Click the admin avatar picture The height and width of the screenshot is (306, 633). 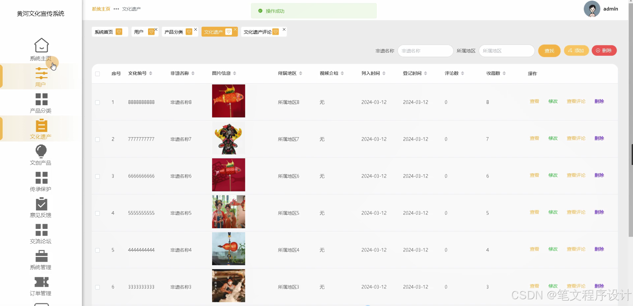pyautogui.click(x=592, y=9)
